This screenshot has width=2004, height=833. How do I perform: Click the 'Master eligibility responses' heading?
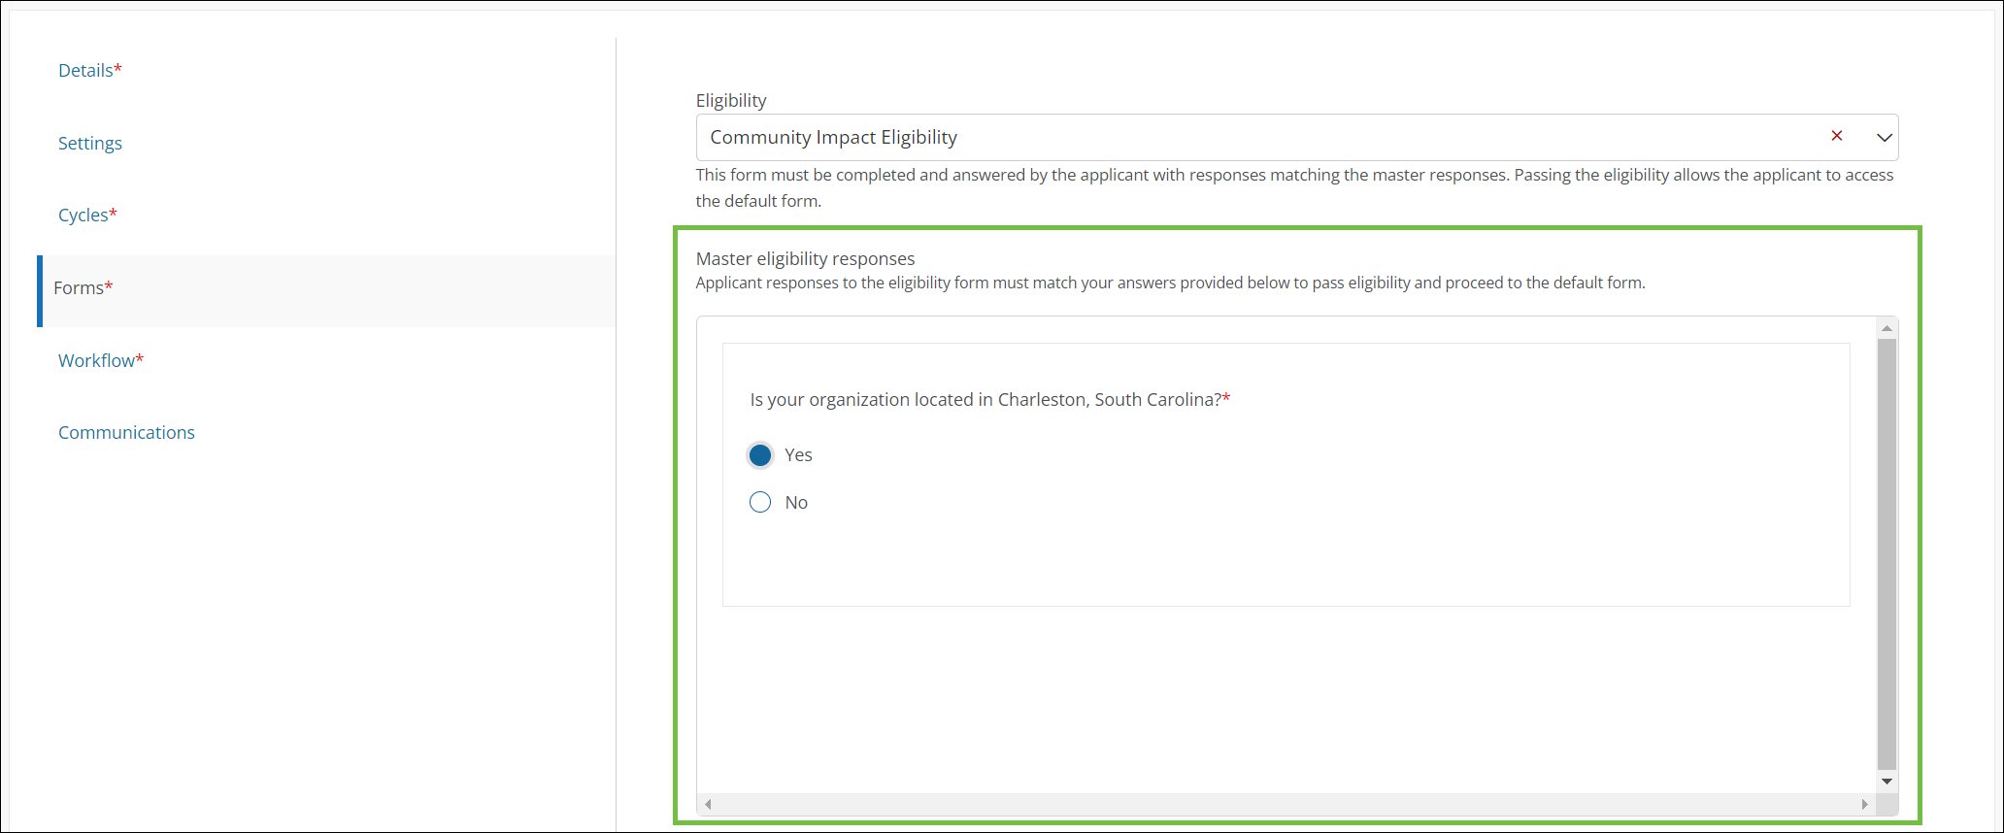pyautogui.click(x=806, y=258)
